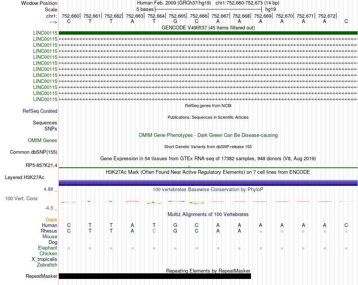Click the pale mismatched C in the Rhesus row
358x285 pixels.
coord(154,231)
